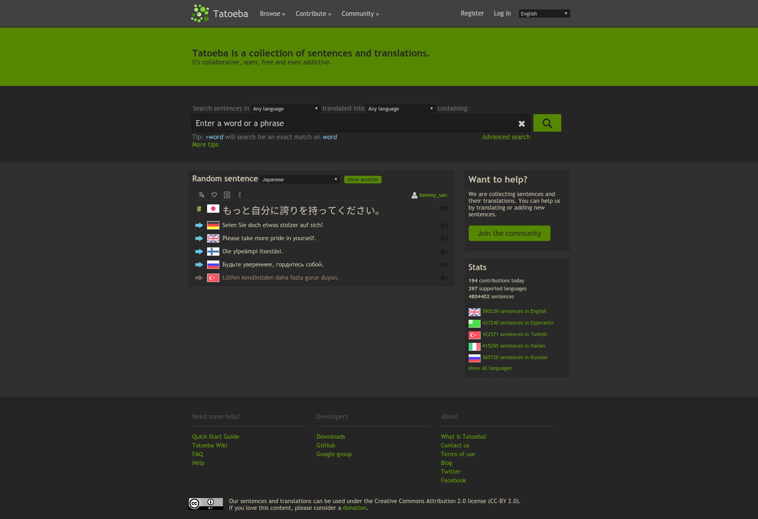Click the 'show another' button
This screenshot has height=519, width=758.
tap(363, 180)
